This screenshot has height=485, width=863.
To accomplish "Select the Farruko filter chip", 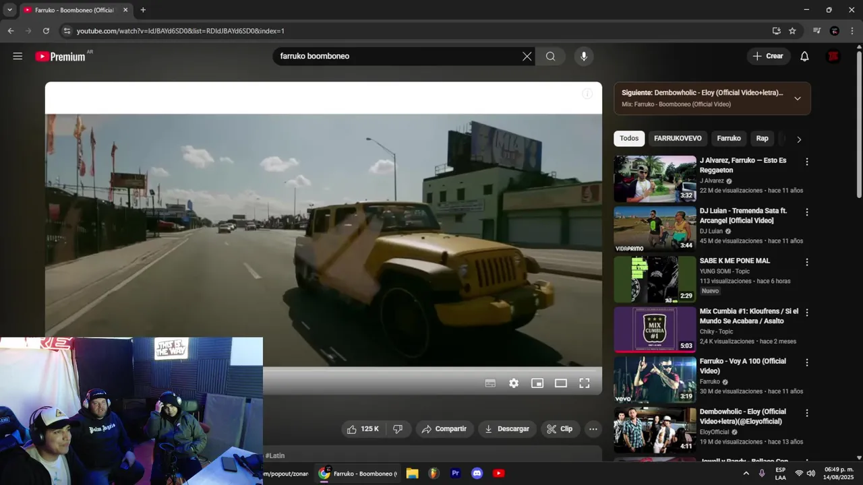I will 729,139.
